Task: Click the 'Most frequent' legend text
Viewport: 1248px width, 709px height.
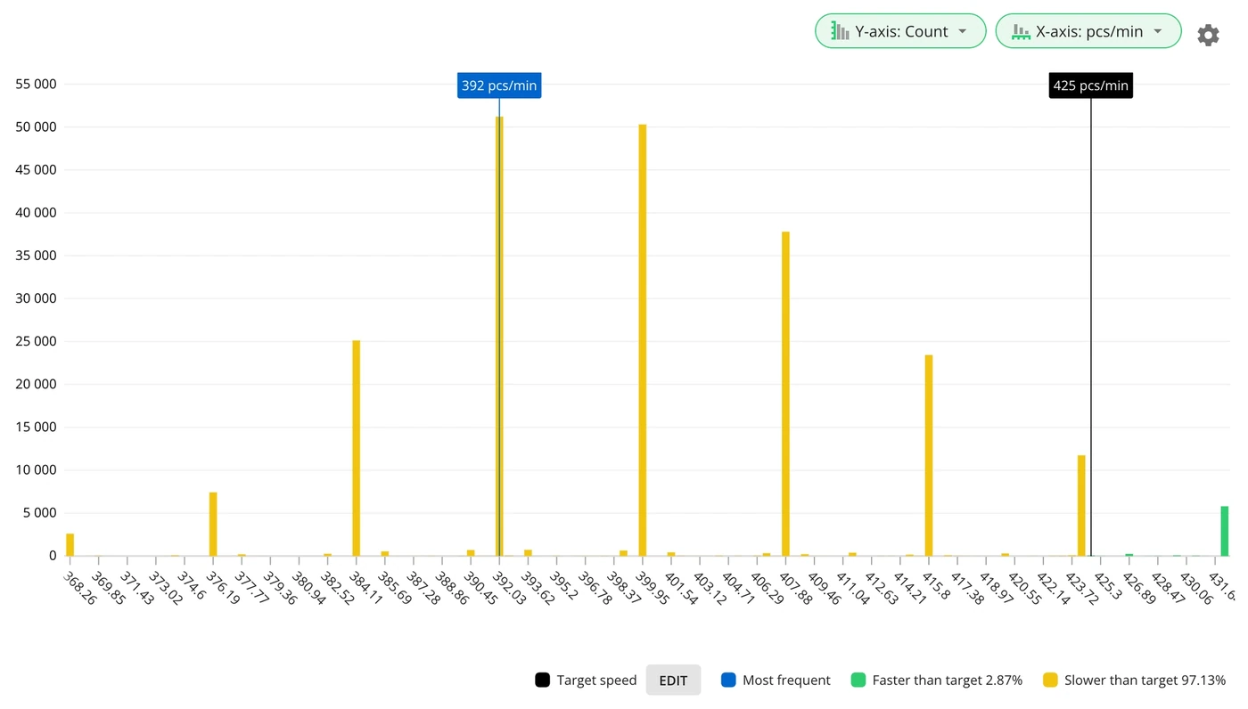Action: 786,680
